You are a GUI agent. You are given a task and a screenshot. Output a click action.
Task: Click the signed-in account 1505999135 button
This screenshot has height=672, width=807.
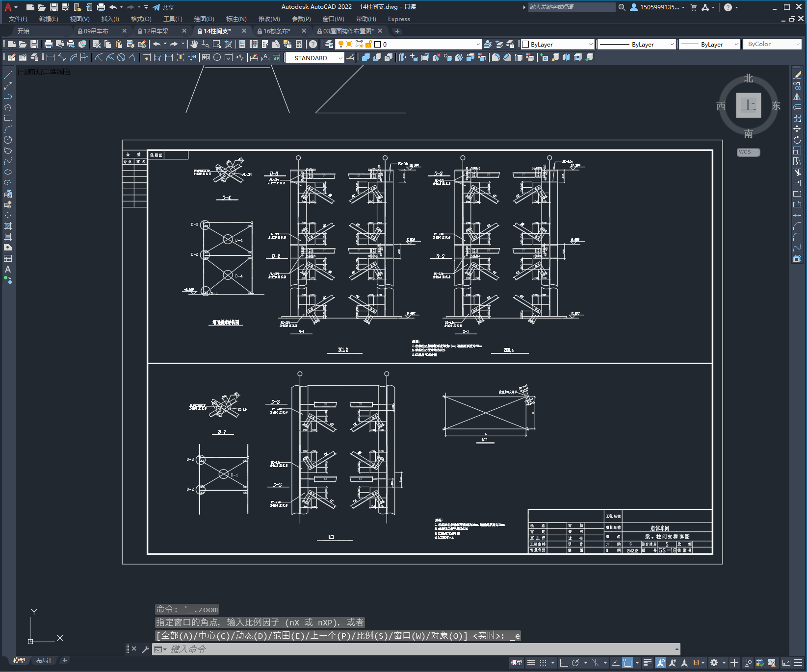(x=657, y=7)
